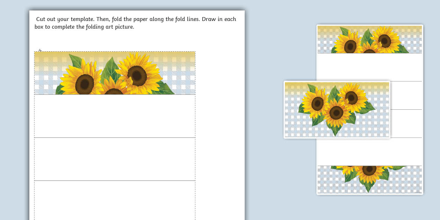Viewport: 440px width, 220px height.
Task: Click the left sunflower's brown center on worksheet
Action: tap(85, 83)
